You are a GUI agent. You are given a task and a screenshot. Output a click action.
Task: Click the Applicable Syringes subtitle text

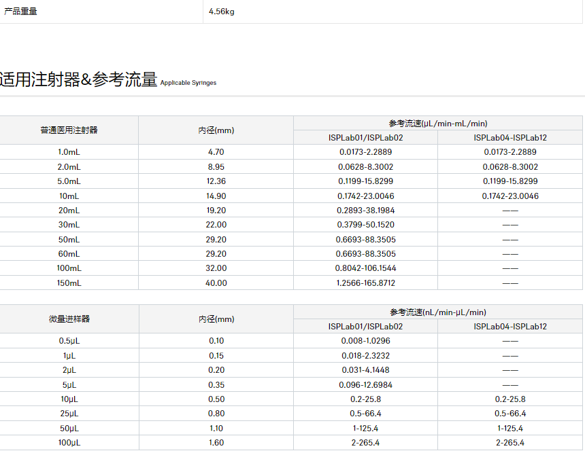188,83
